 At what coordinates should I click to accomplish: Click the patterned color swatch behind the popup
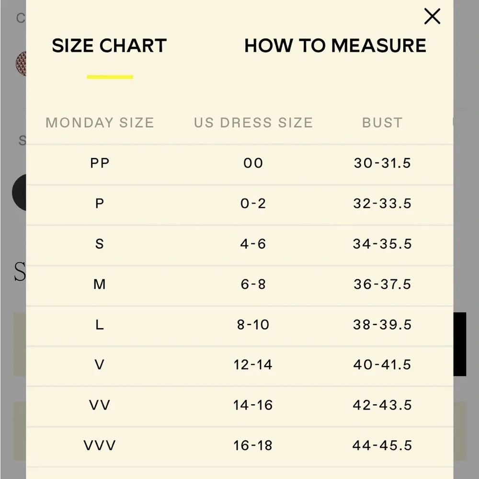point(21,64)
